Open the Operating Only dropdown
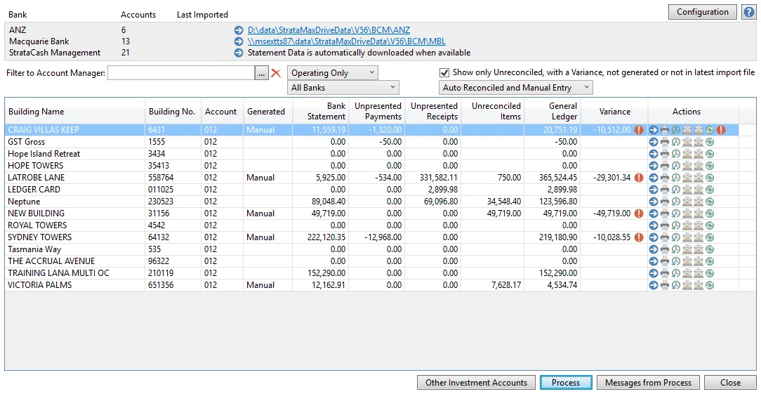The image size is (761, 394). 333,73
